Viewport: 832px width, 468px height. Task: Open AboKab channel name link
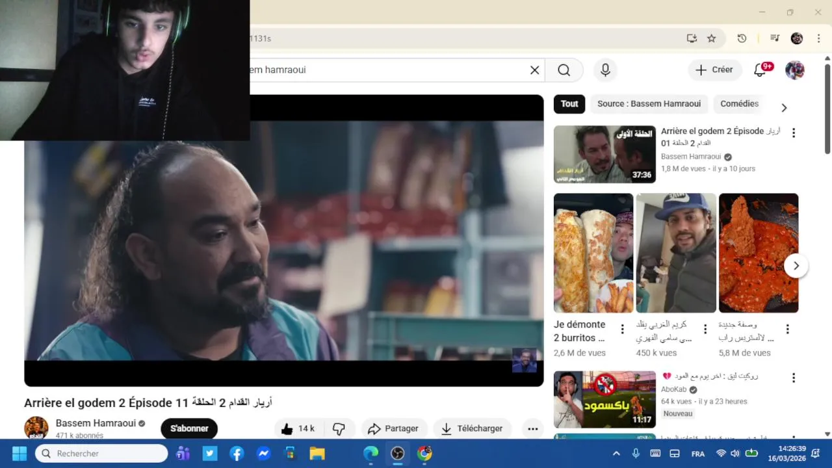coord(673,389)
